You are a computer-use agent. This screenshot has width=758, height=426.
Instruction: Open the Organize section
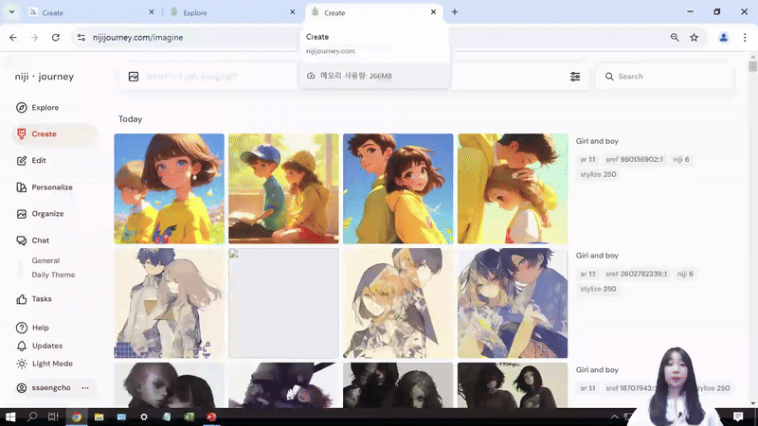[x=46, y=214]
